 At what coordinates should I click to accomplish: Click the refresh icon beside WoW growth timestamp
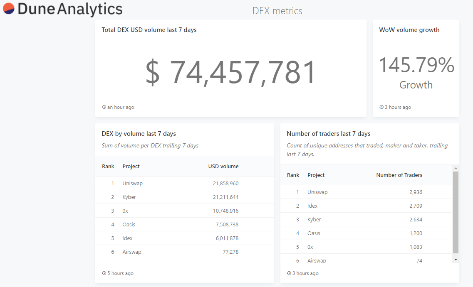[x=381, y=107]
